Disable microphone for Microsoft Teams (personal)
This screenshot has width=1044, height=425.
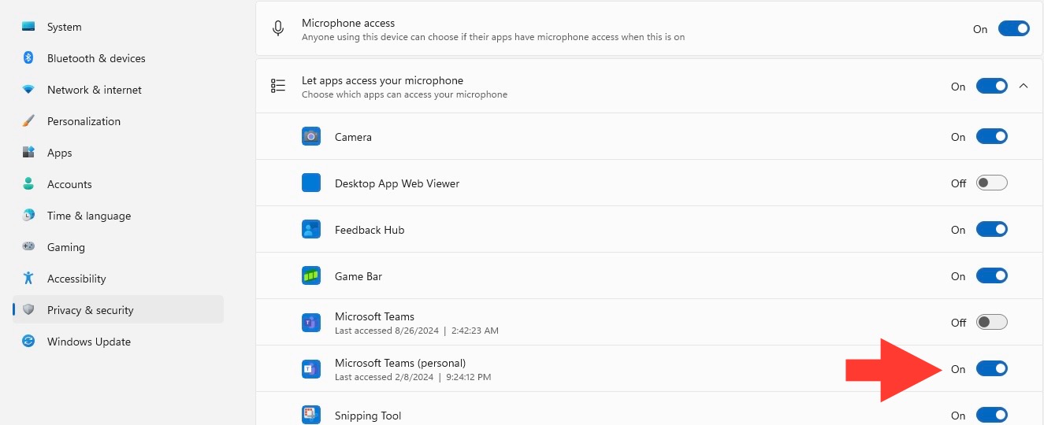pos(992,368)
